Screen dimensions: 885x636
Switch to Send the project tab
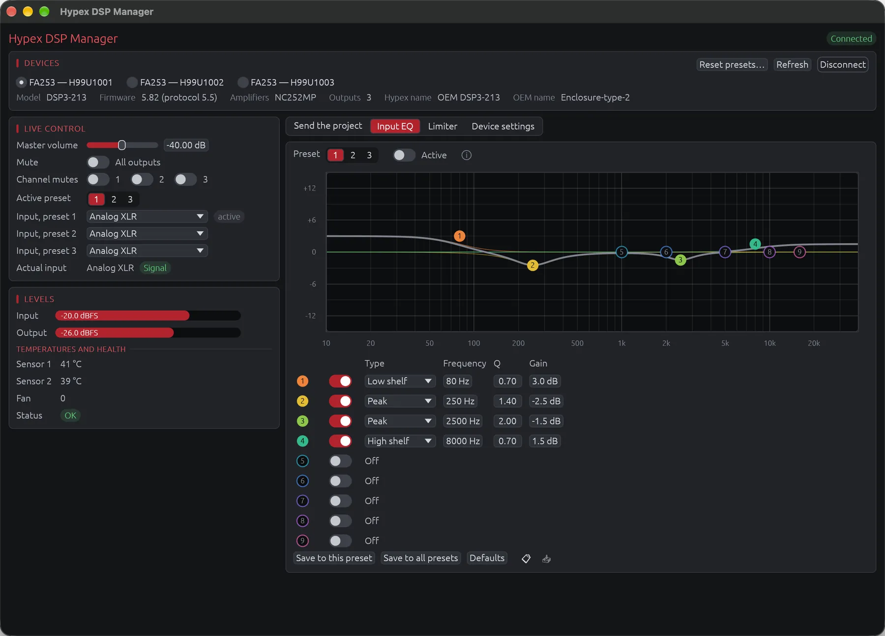(328, 126)
